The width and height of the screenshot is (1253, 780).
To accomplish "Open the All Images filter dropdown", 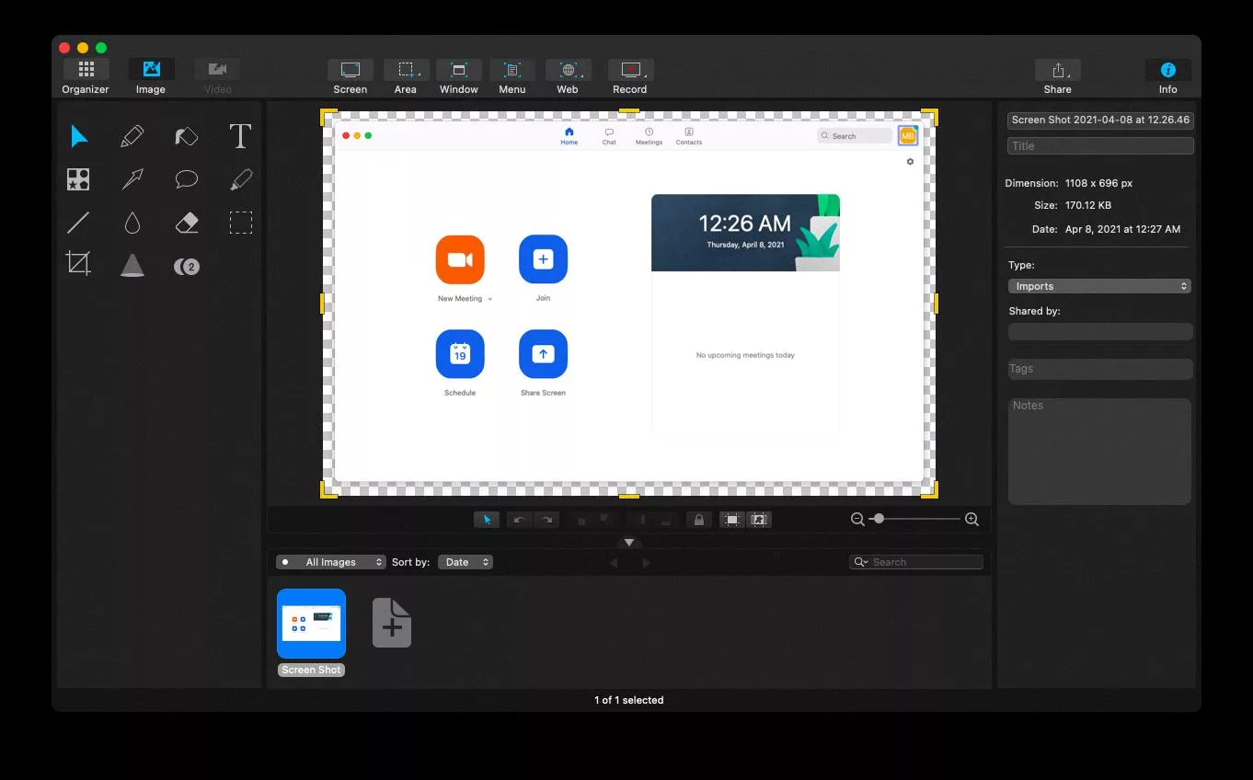I will pos(331,562).
